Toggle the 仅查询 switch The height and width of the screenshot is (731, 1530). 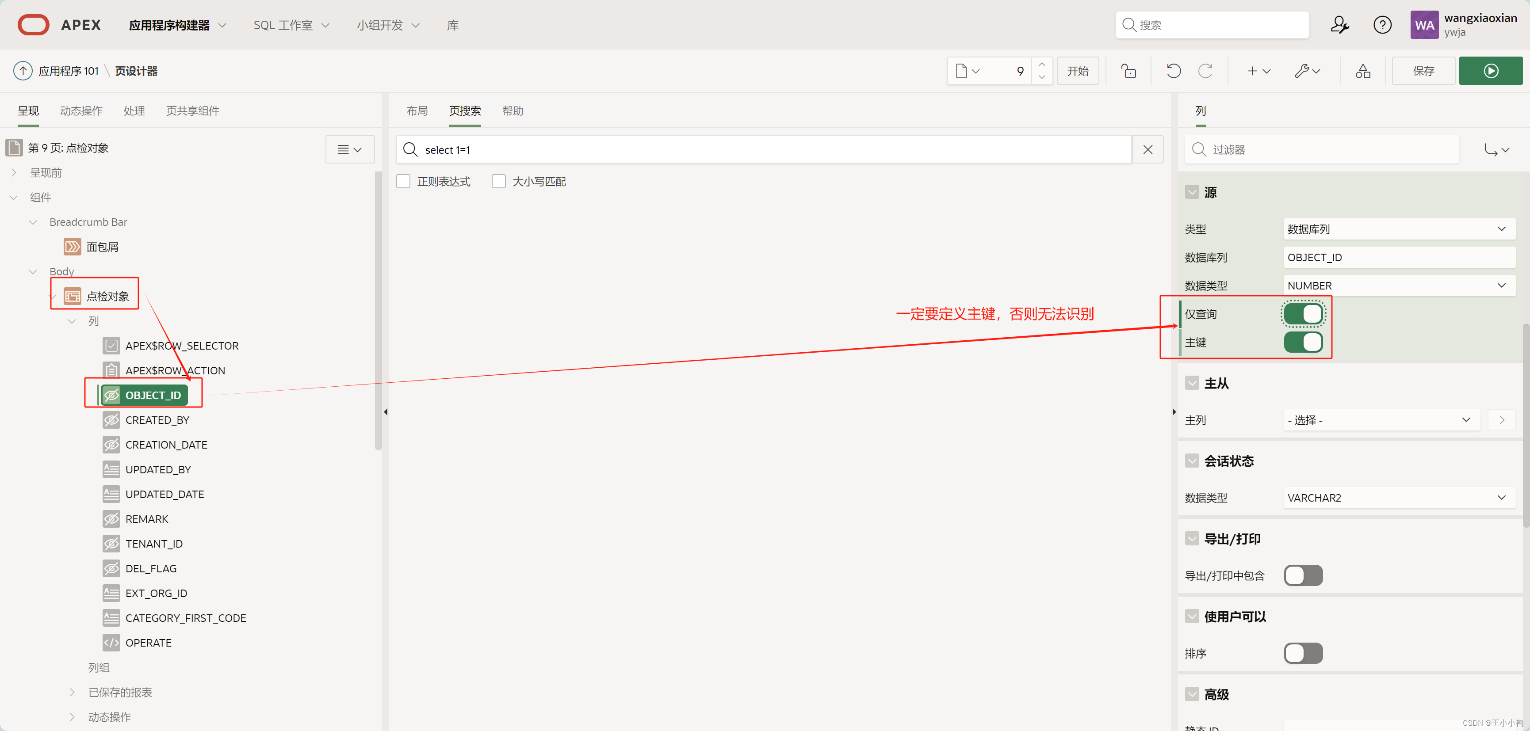pyautogui.click(x=1303, y=313)
